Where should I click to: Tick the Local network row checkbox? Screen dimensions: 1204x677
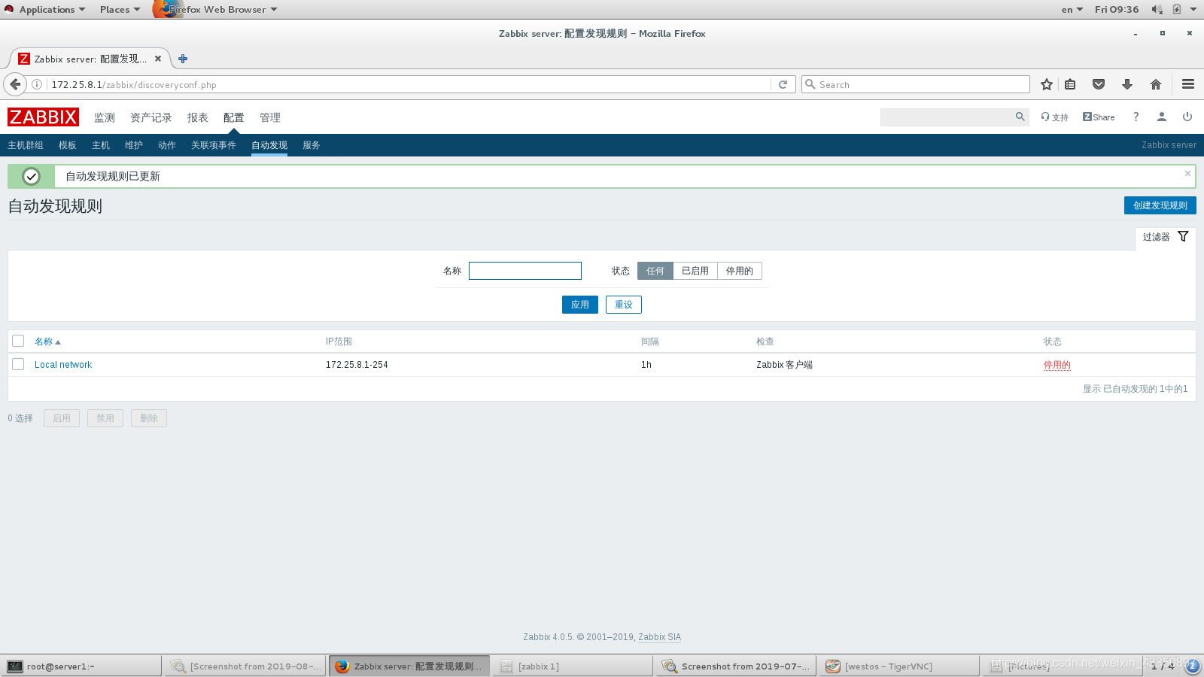click(18, 364)
